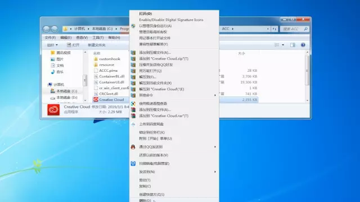
Task: Click the QQ penguin icon in context menu
Action: pyautogui.click(x=133, y=147)
